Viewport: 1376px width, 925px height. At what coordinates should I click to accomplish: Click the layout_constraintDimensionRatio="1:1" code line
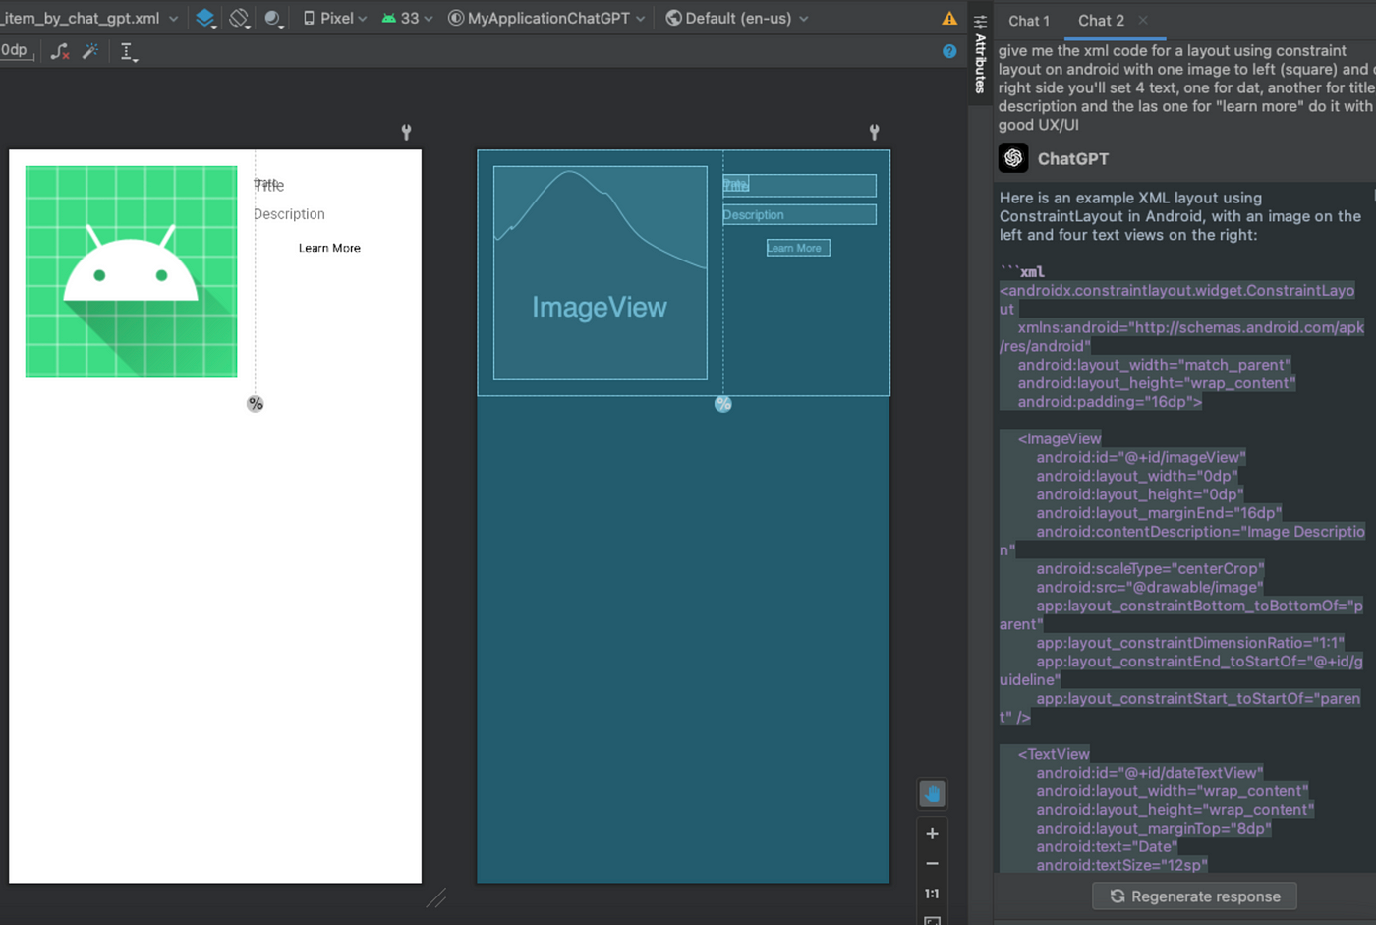pyautogui.click(x=1190, y=643)
